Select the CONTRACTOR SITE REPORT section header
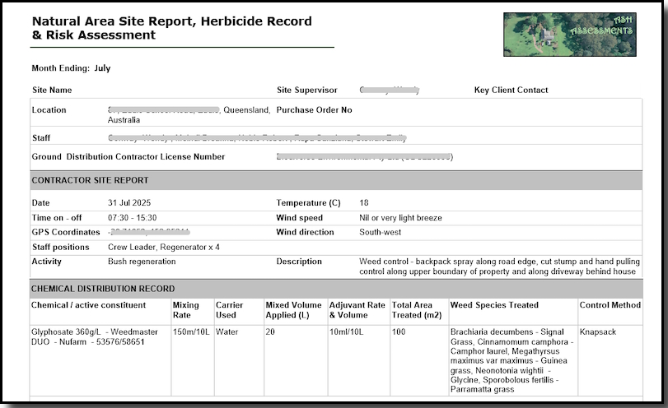The height and width of the screenshot is (408, 668). (x=90, y=179)
